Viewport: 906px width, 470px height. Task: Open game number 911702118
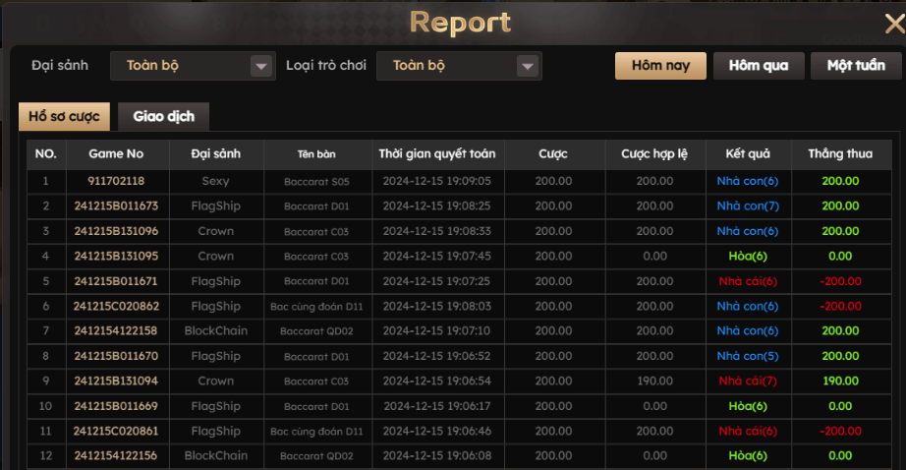click(116, 181)
